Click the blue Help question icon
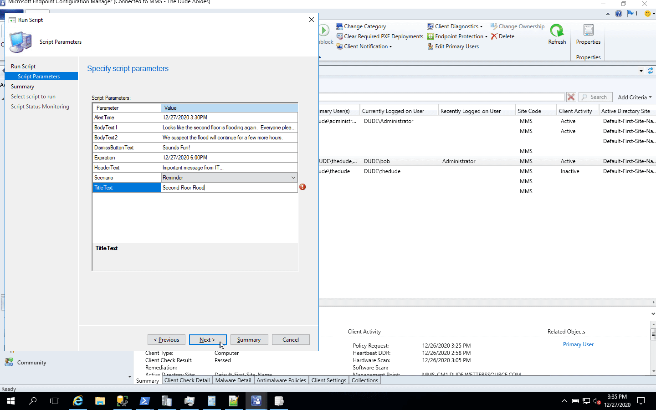Screen dimensions: 656x410 coord(619,14)
